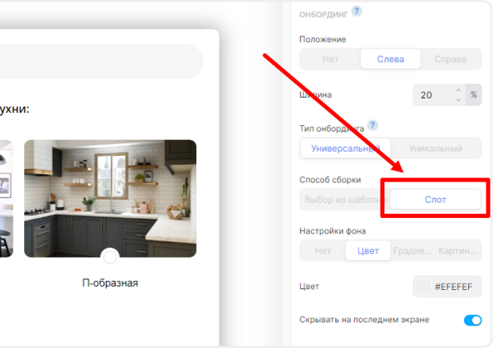
Task: Select Выбор из шаблона assembly method
Action: [345, 200]
